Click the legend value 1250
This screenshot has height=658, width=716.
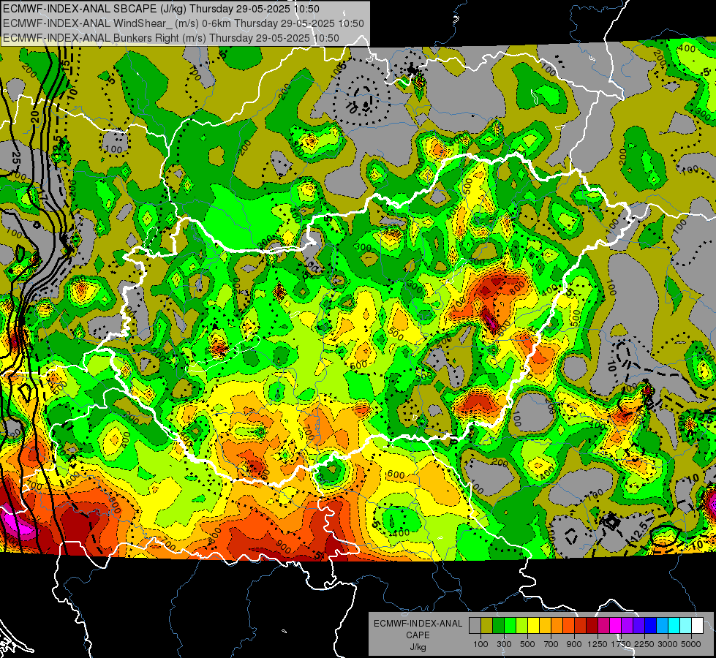coord(598,644)
